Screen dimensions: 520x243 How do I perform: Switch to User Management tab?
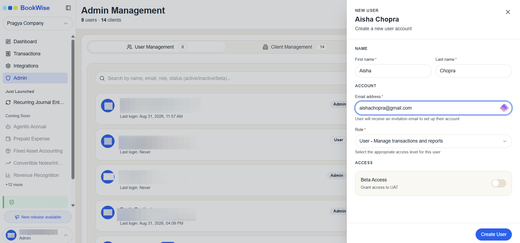[157, 47]
